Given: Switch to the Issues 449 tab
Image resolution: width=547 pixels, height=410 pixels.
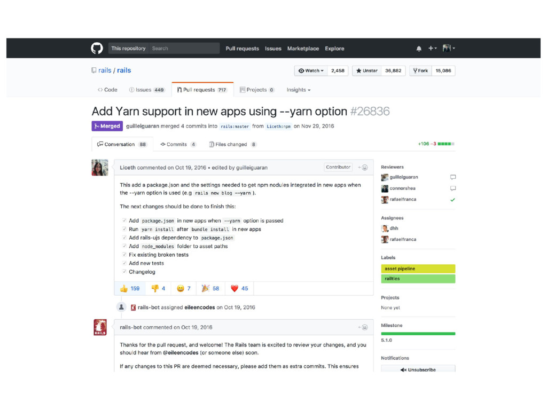Looking at the screenshot, I should coord(146,90).
